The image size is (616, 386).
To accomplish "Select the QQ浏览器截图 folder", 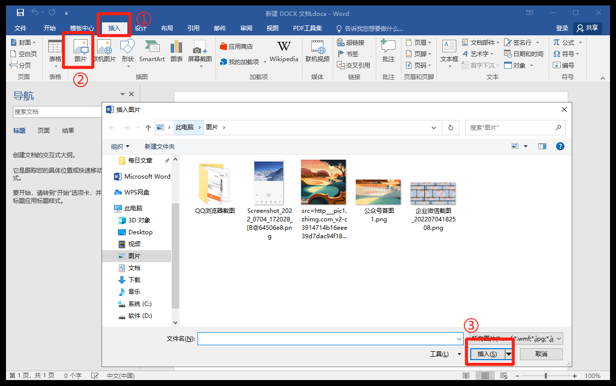I will 214,189.
